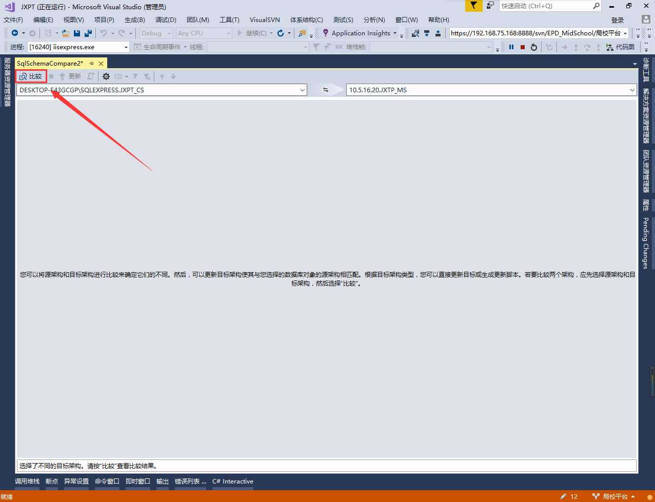This screenshot has height=502, width=655.
Task: Open the Debug configuration dropdown
Action: [x=156, y=33]
